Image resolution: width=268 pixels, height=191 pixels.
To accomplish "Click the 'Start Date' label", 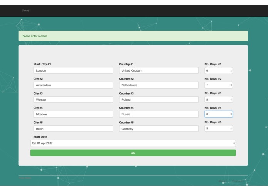I will tap(40, 137).
